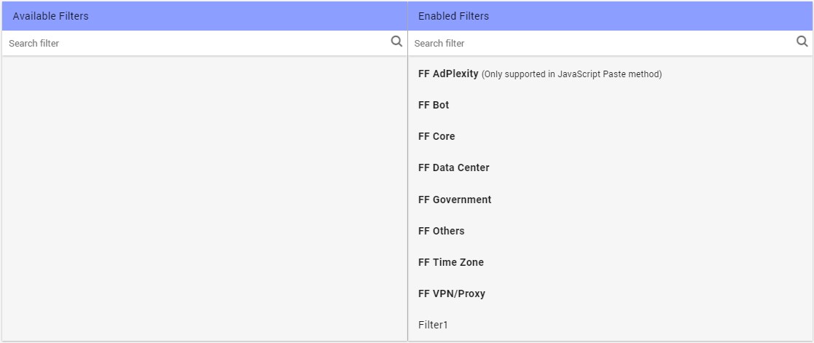Select the FF Time Zone filter
814x343 pixels.
coord(450,262)
